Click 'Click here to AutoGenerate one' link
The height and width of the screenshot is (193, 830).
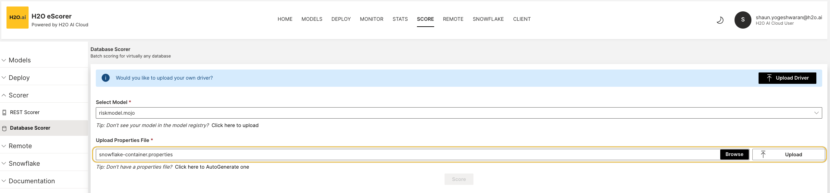tap(212, 167)
